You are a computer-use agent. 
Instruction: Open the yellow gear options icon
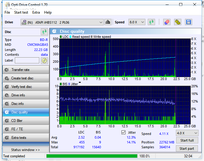[x=178, y=22]
